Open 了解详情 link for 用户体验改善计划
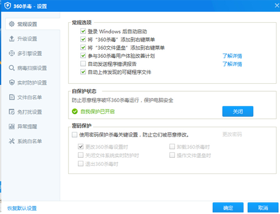Viewport: 280px width, 214px height. pos(232,56)
